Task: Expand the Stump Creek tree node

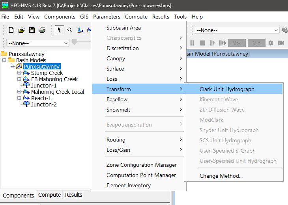Action: point(19,73)
